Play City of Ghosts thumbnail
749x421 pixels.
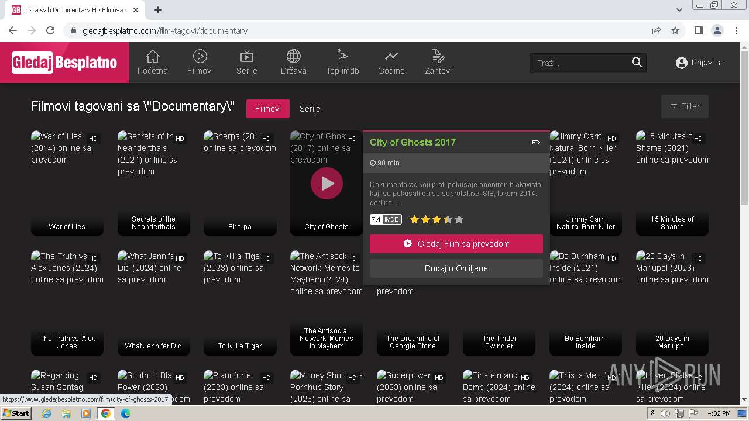(327, 183)
